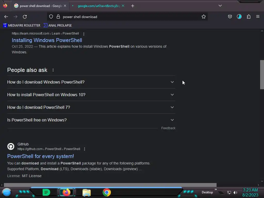
Task: Open the MEDIAFIRE ROULETTER bookmark
Action: click(22, 26)
